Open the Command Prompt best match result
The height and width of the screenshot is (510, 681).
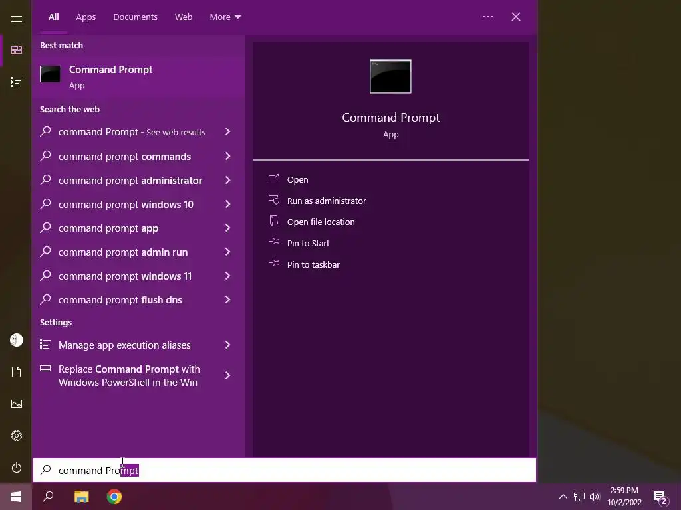(x=138, y=77)
